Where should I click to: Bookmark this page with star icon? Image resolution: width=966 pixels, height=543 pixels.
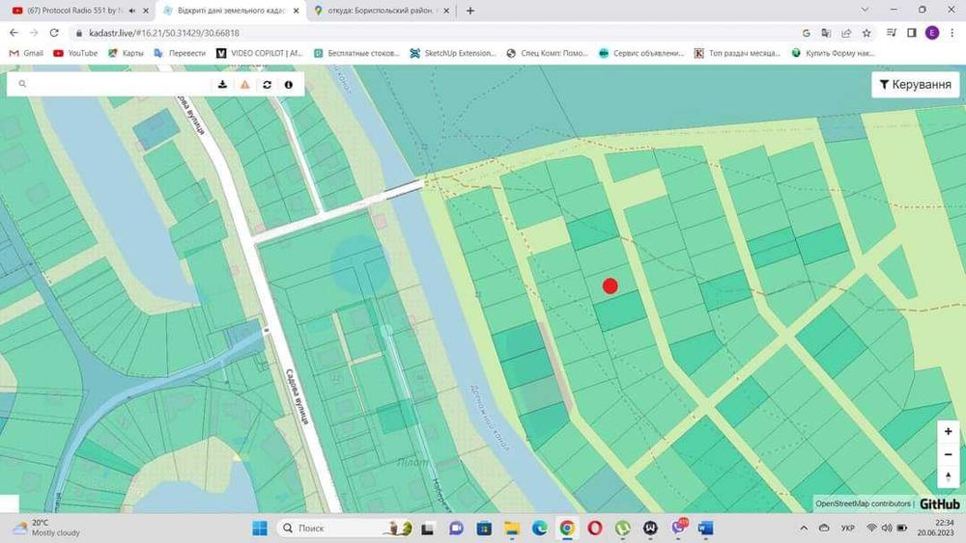(867, 33)
